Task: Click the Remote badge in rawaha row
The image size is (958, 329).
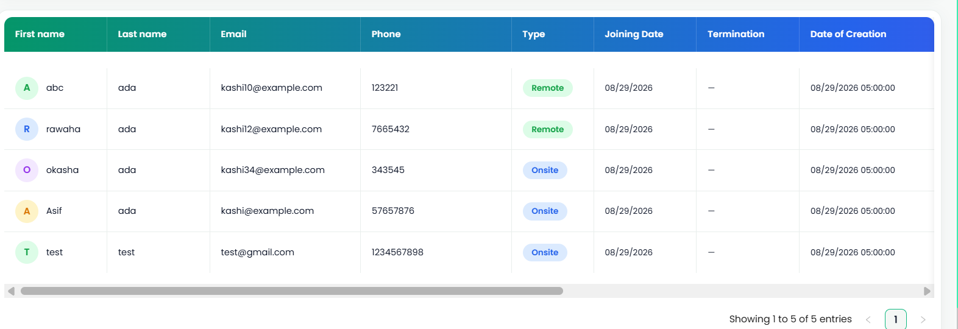Action: (x=548, y=129)
